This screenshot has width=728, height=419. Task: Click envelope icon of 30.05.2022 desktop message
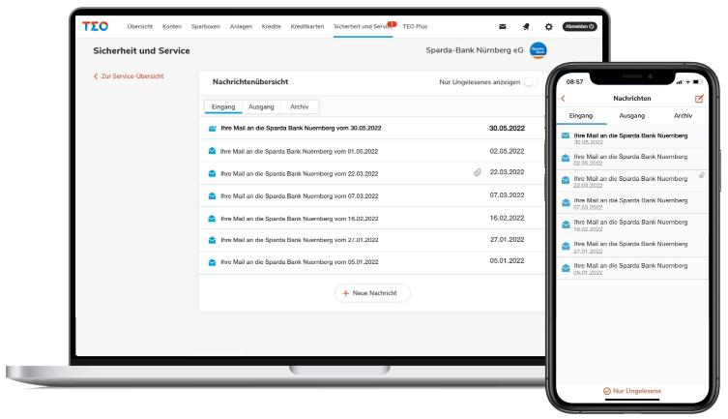click(x=212, y=128)
